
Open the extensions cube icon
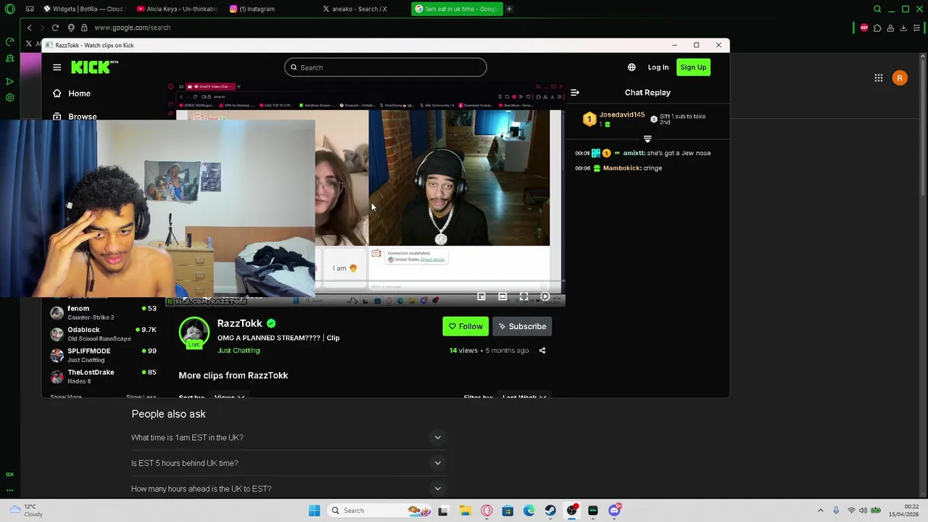click(x=877, y=28)
